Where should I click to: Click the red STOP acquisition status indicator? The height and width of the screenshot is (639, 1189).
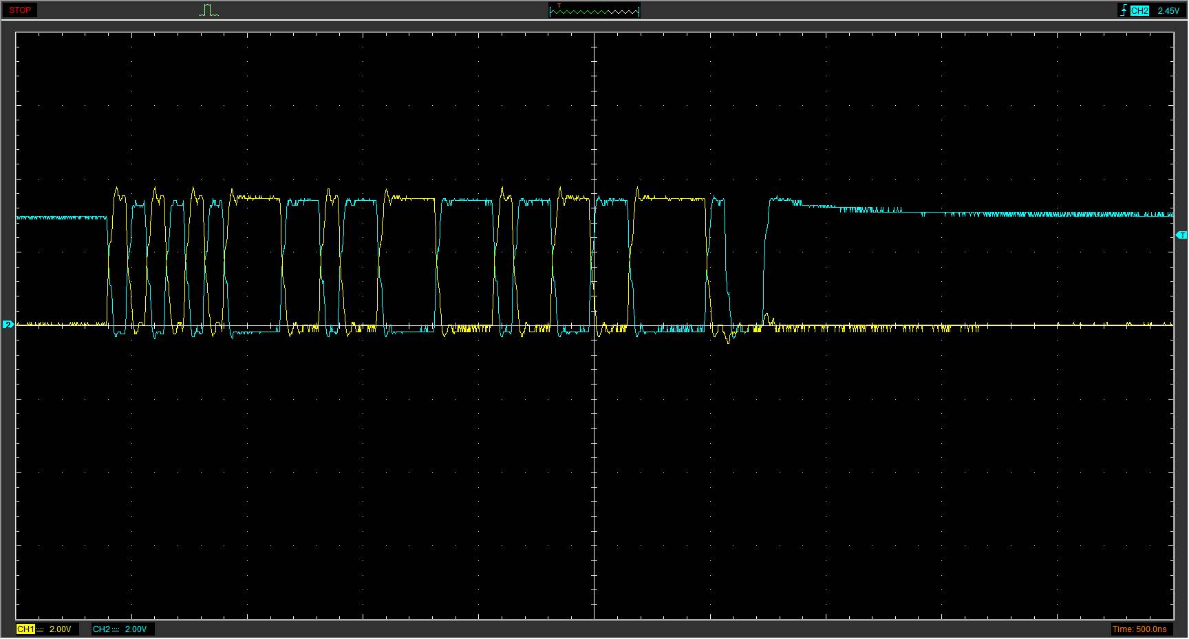[x=20, y=10]
